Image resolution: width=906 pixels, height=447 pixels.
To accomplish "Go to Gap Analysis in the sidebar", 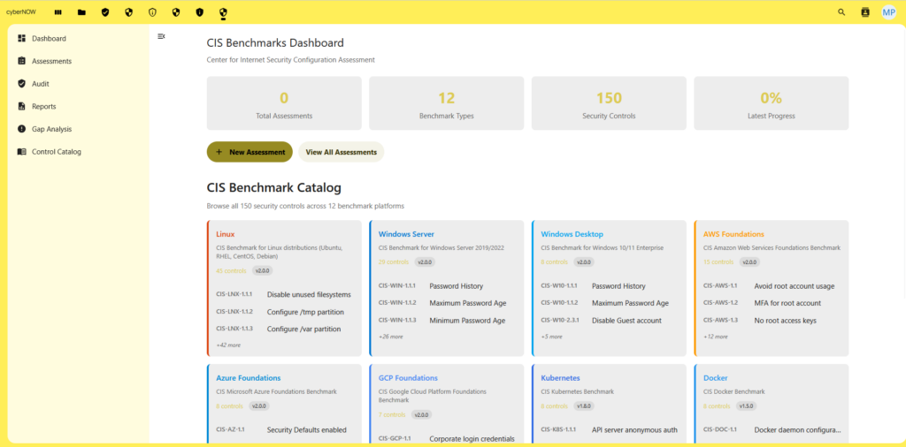I will 51,129.
